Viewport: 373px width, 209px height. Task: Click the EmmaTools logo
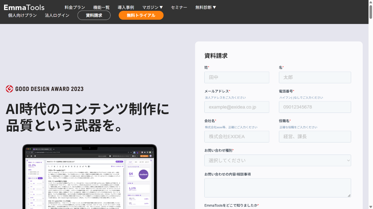click(x=24, y=7)
